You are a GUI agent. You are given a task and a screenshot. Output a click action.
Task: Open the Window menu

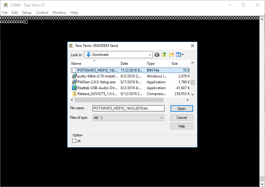[59, 13]
